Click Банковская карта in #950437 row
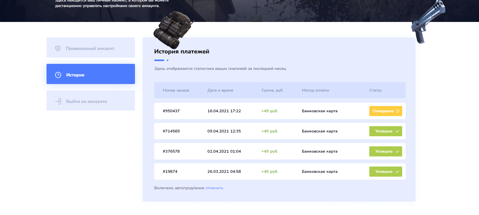 click(320, 111)
